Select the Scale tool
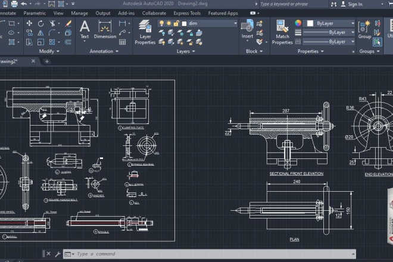 (x=40, y=42)
